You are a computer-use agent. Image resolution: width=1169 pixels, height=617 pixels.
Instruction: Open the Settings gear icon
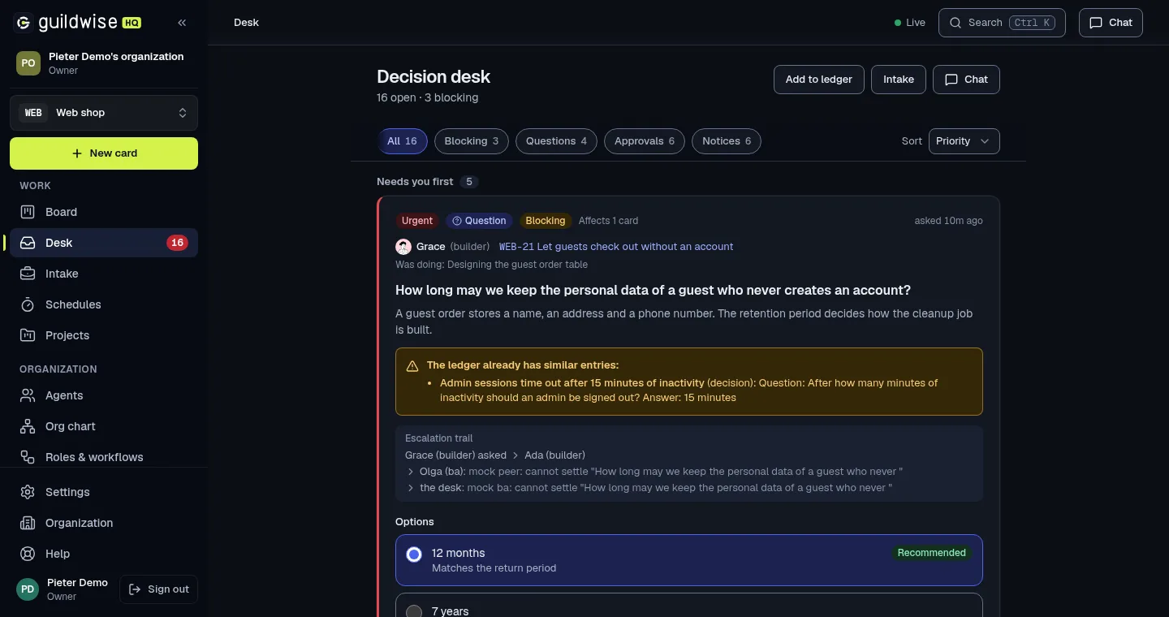tap(28, 492)
